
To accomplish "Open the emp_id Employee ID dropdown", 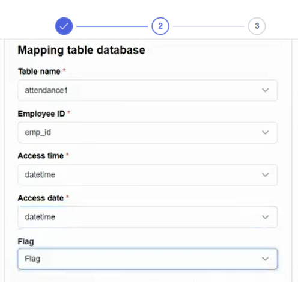I will (148, 132).
